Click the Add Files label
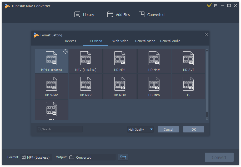241x167 pixels. pyautogui.click(x=123, y=15)
